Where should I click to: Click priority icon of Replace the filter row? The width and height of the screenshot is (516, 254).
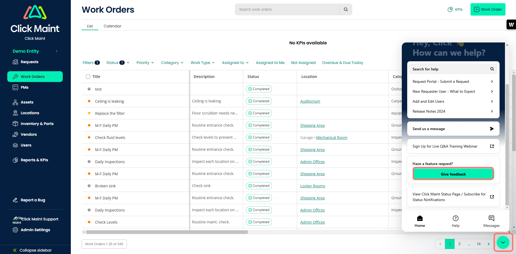(x=89, y=113)
